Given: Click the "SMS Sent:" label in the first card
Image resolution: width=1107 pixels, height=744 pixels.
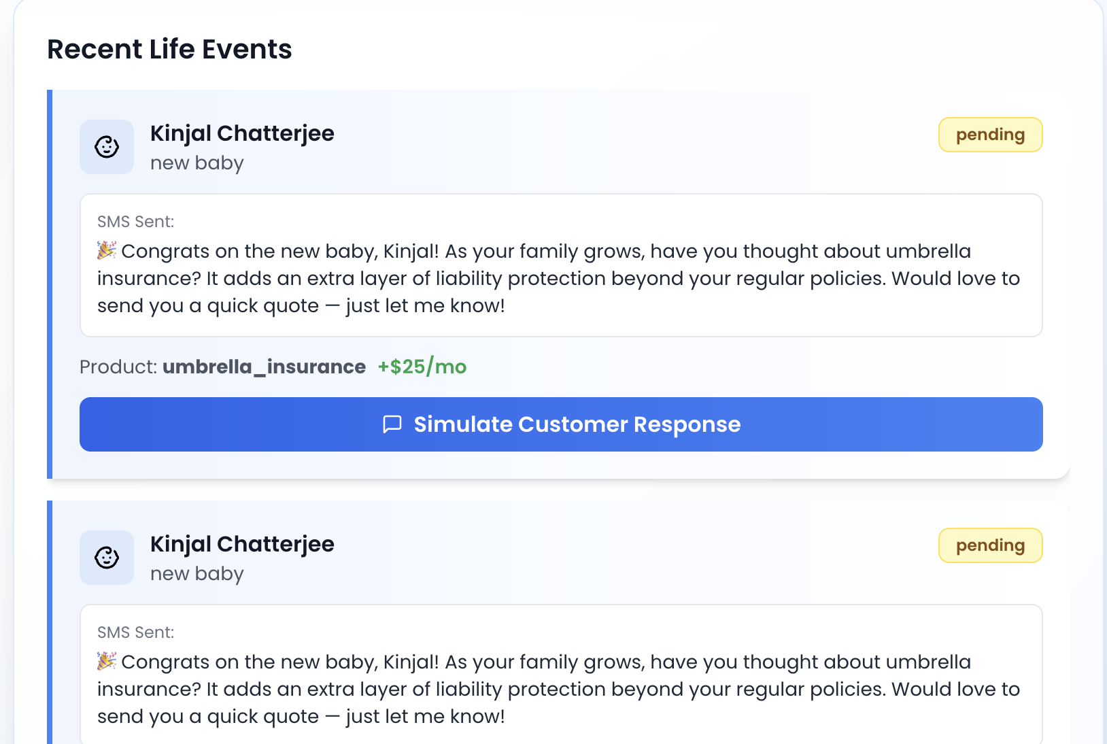Looking at the screenshot, I should coord(135,222).
